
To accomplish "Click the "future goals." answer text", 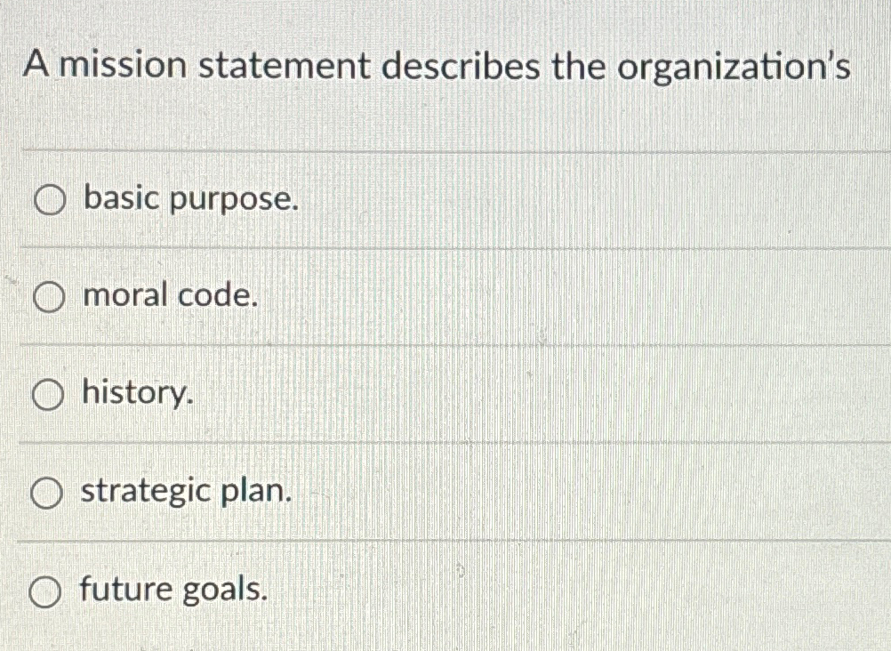I will [x=173, y=590].
